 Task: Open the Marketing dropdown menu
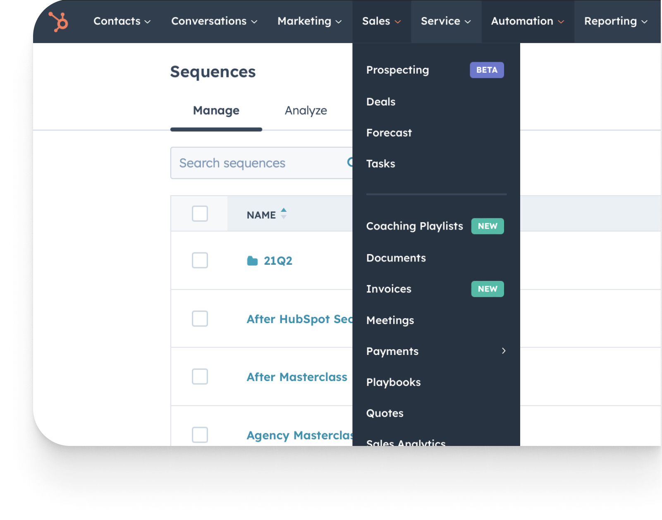point(310,21)
